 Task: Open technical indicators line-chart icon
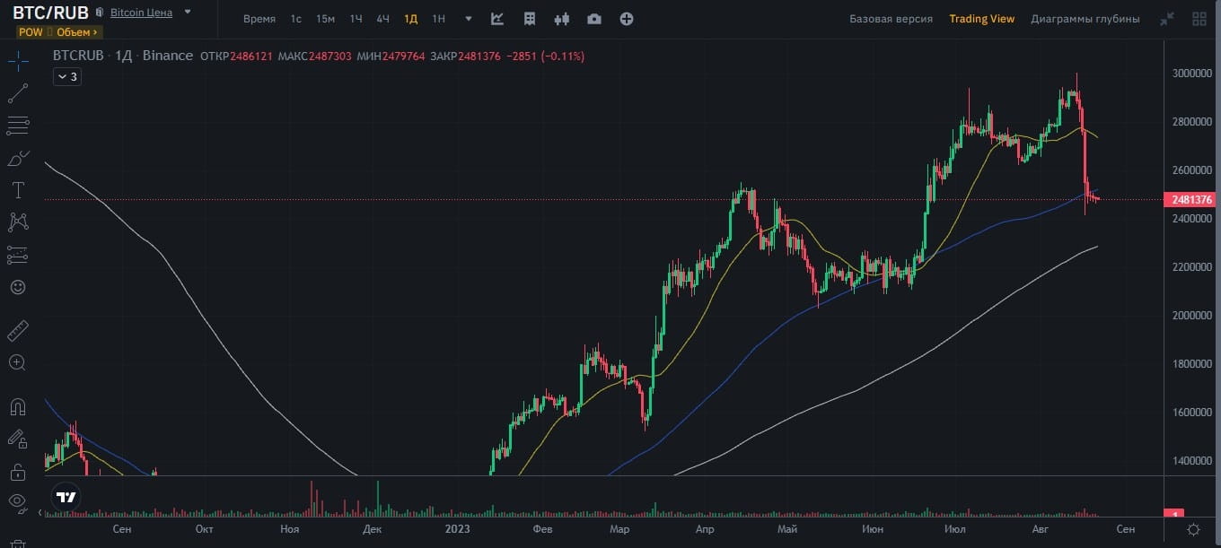pyautogui.click(x=497, y=19)
